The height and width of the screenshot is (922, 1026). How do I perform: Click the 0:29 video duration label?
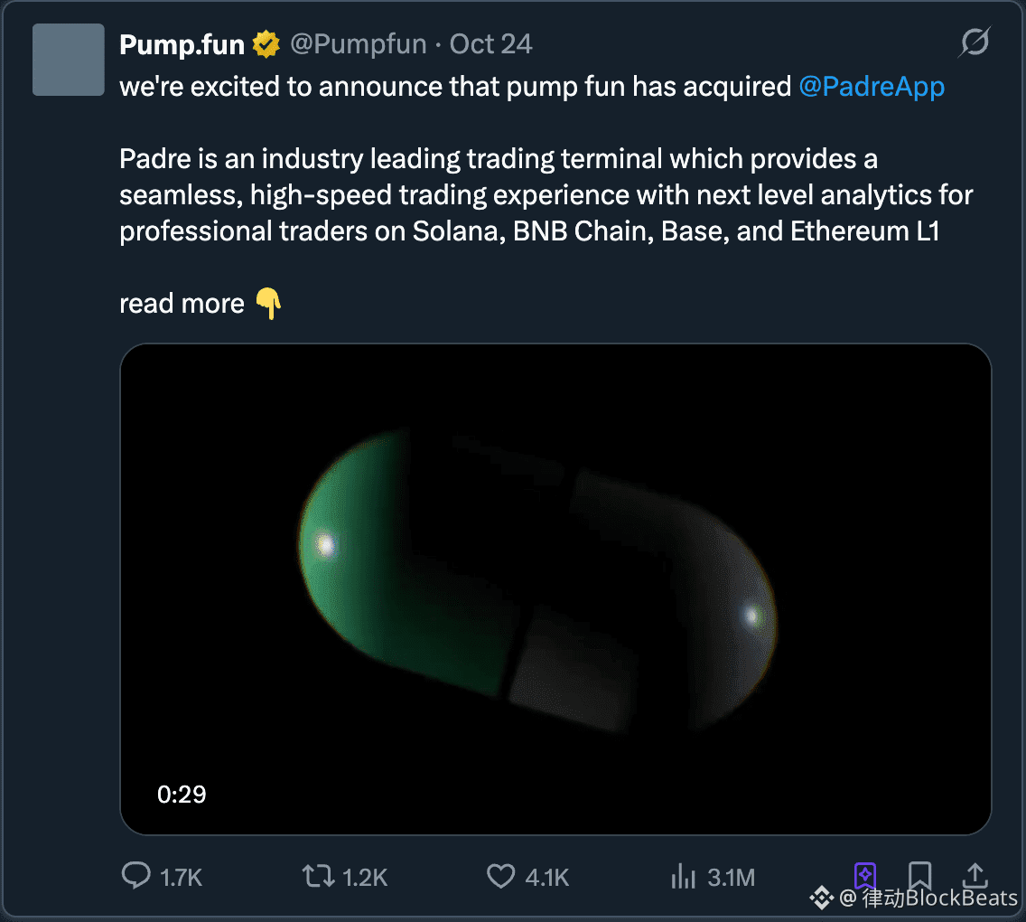point(182,795)
